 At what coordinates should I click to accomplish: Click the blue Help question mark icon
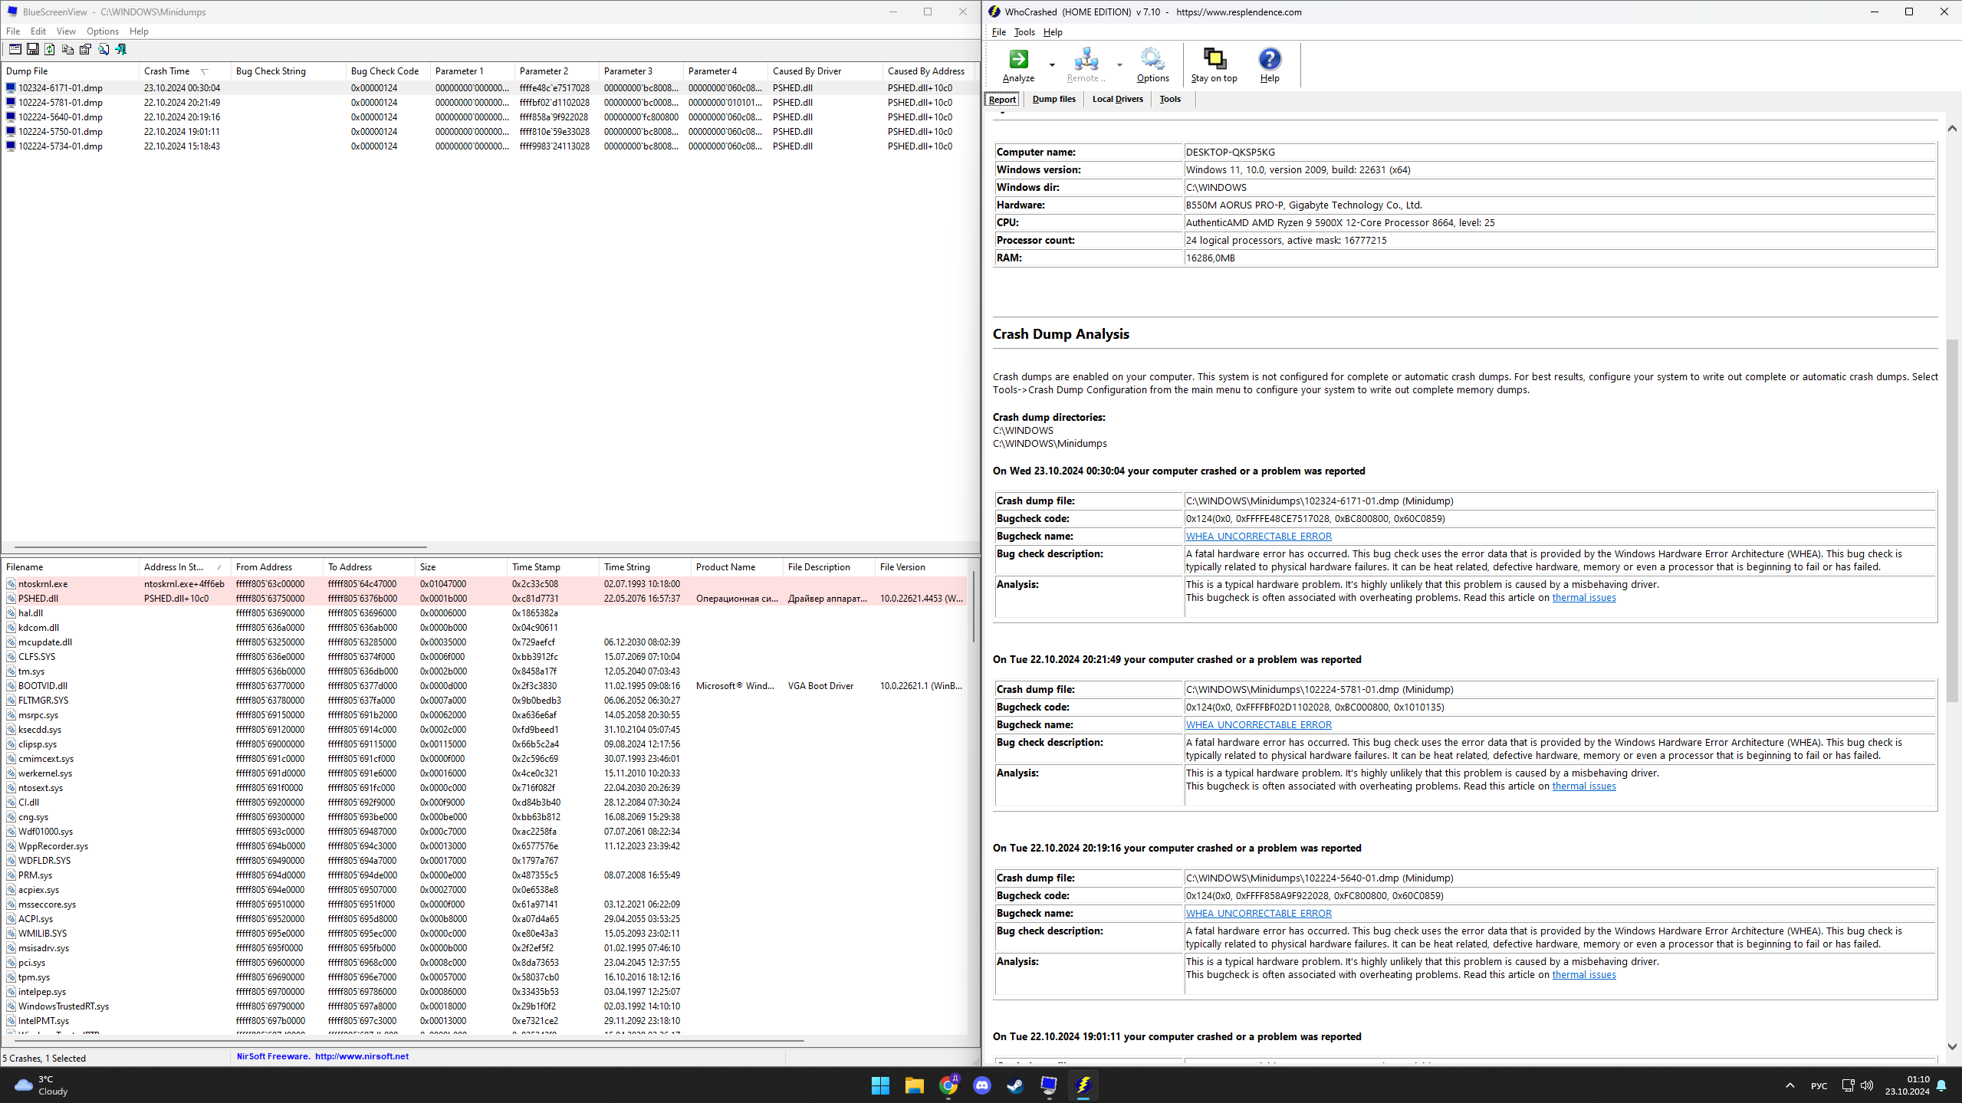pos(1270,65)
